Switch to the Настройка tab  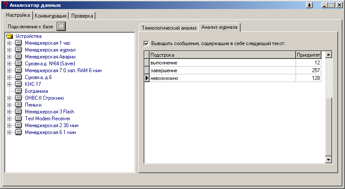point(18,15)
